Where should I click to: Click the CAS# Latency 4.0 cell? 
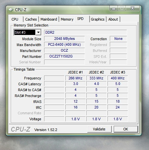pyautogui.click(x=96, y=84)
